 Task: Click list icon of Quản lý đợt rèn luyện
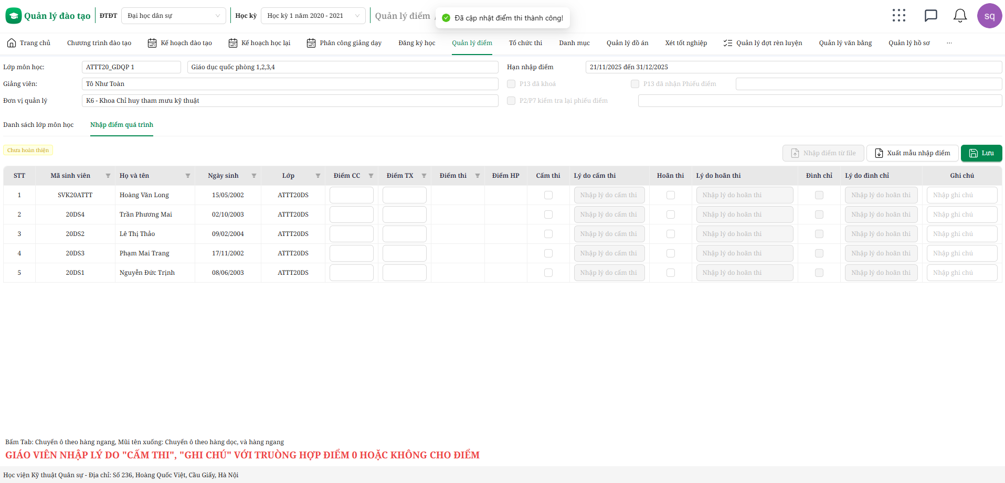pos(728,43)
